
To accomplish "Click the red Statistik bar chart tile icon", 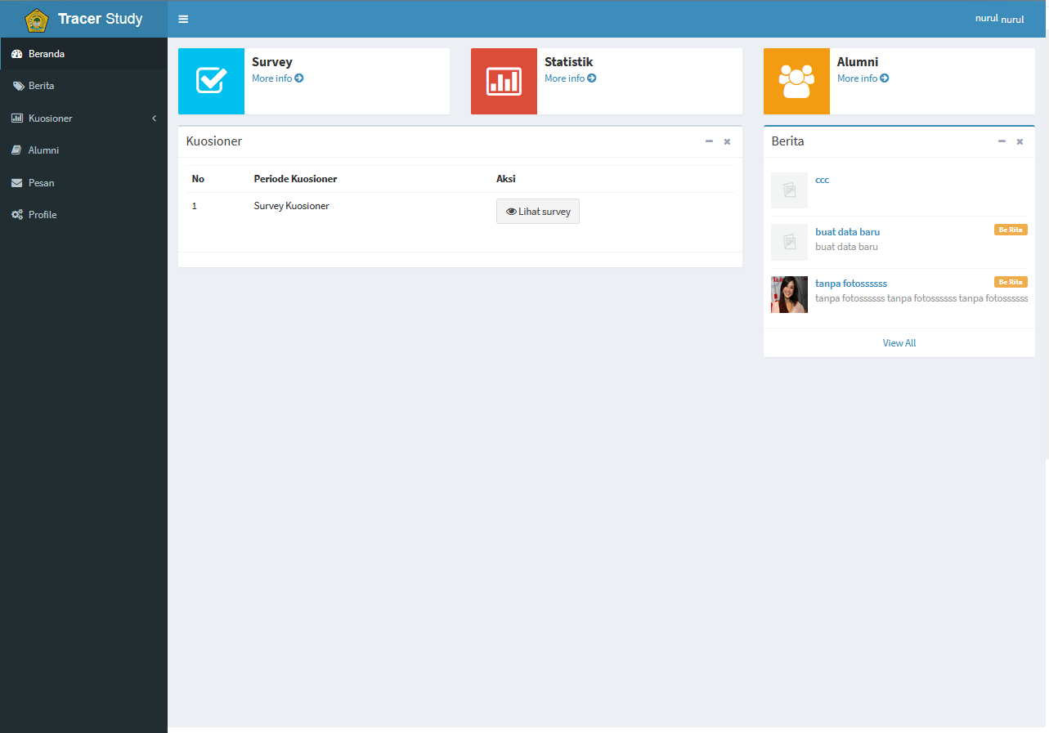I will pos(504,81).
